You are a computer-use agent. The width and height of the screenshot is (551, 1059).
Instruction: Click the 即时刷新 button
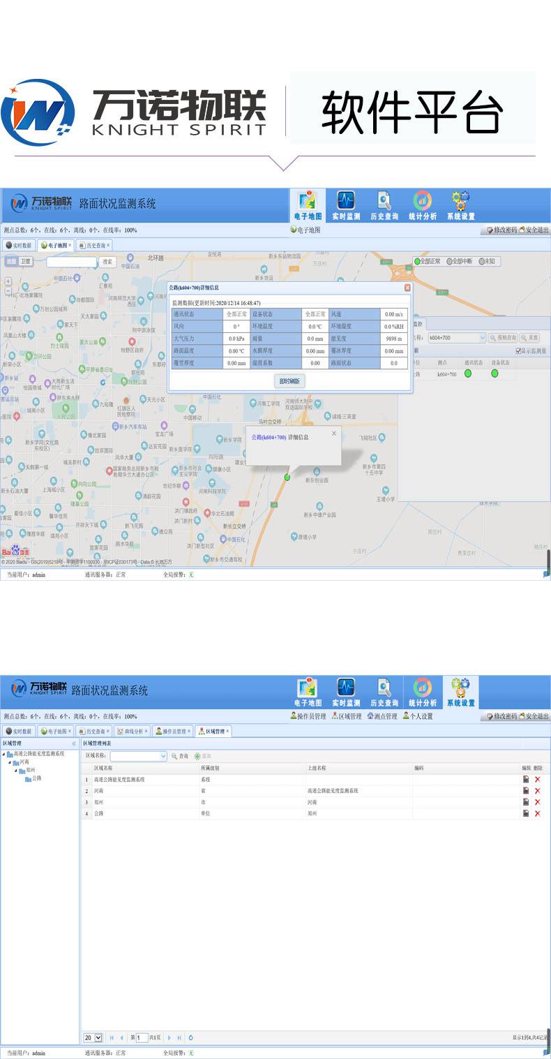(289, 381)
